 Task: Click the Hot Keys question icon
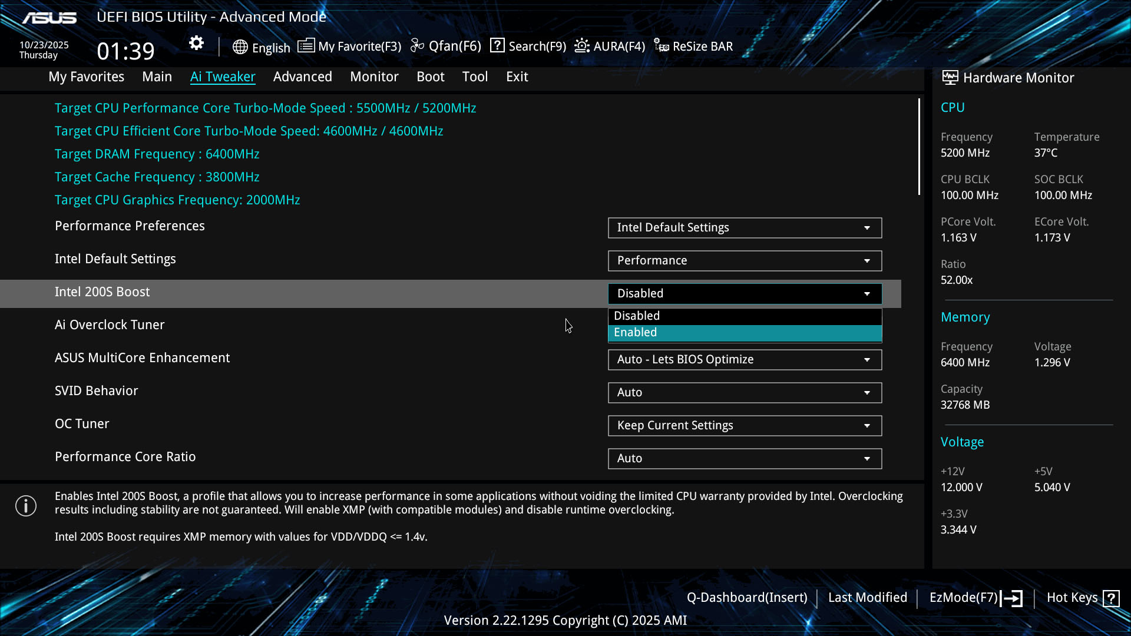point(1111,598)
